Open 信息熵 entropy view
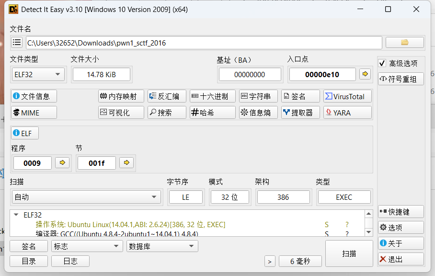The image size is (435, 276). (x=259, y=113)
